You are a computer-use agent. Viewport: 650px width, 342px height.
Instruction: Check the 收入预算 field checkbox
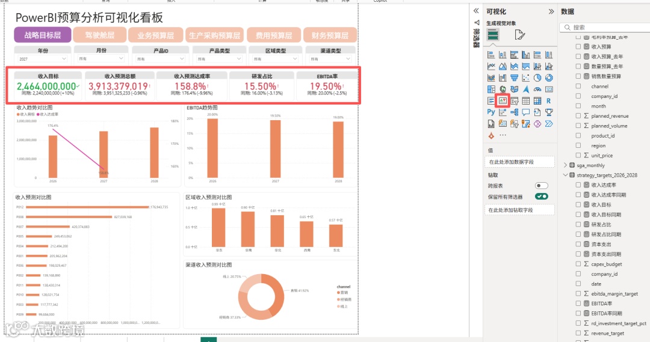click(x=578, y=46)
